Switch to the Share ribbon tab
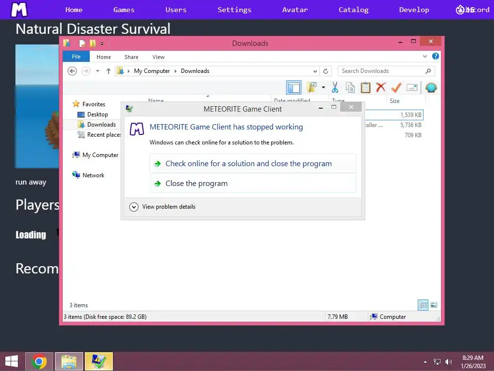The width and height of the screenshot is (494, 371). [x=131, y=57]
